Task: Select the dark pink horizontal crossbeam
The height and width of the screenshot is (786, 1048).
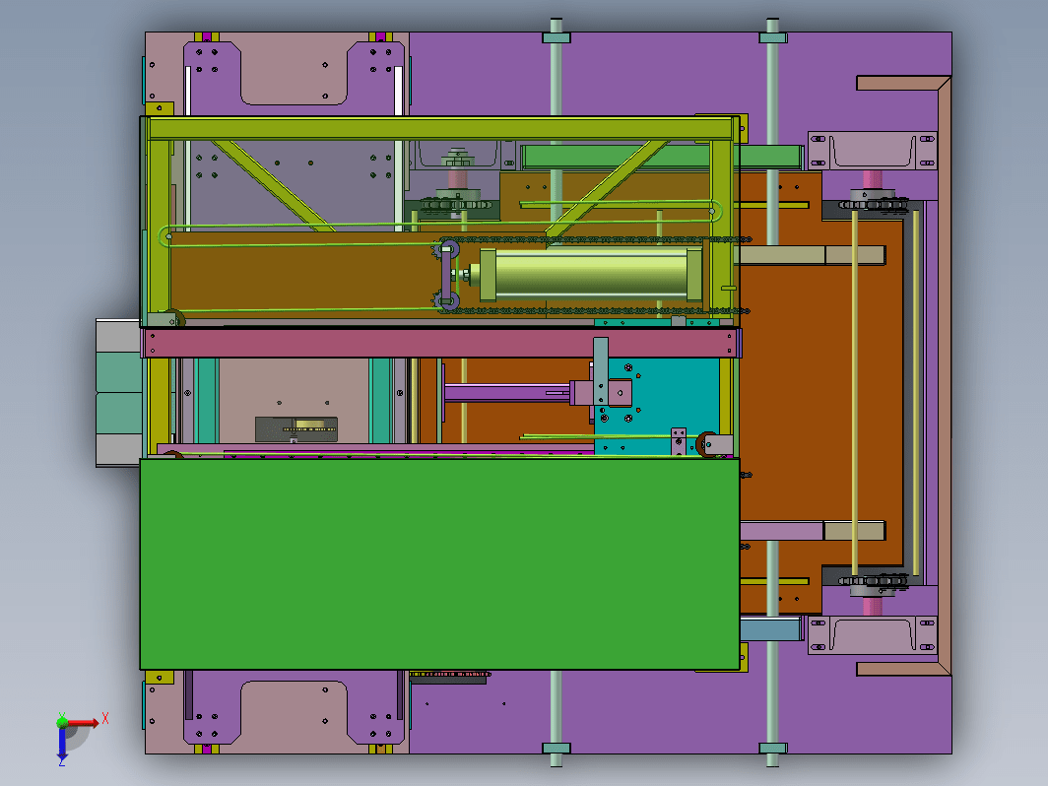Action: pos(440,343)
